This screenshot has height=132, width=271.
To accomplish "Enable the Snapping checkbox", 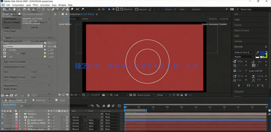I will 136,9.
